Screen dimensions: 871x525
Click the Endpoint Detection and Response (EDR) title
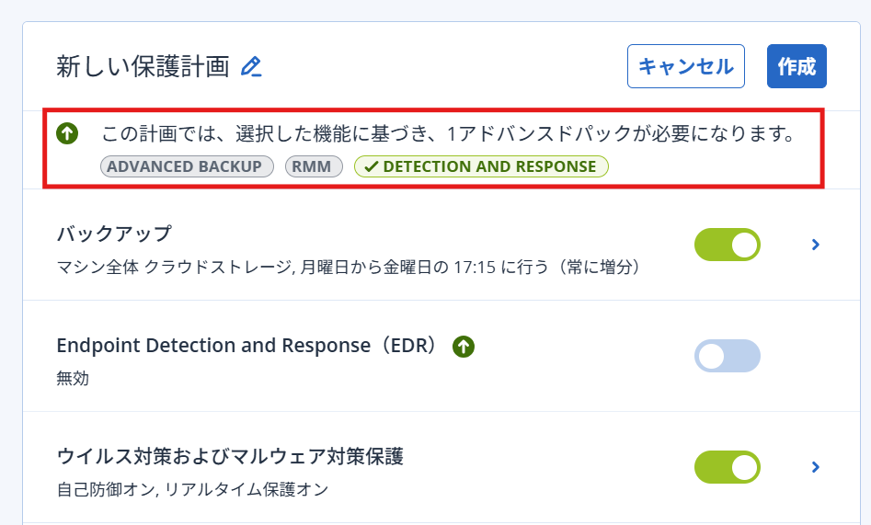tap(246, 346)
